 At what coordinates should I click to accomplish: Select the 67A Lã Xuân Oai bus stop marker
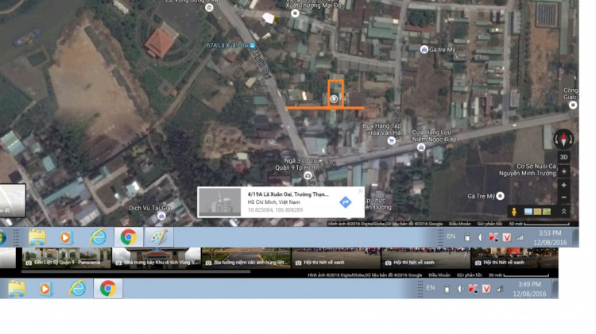coord(253,45)
